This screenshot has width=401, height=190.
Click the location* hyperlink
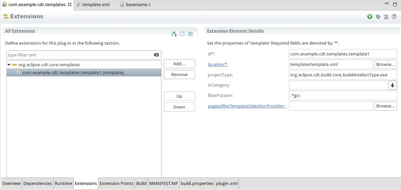(218, 64)
